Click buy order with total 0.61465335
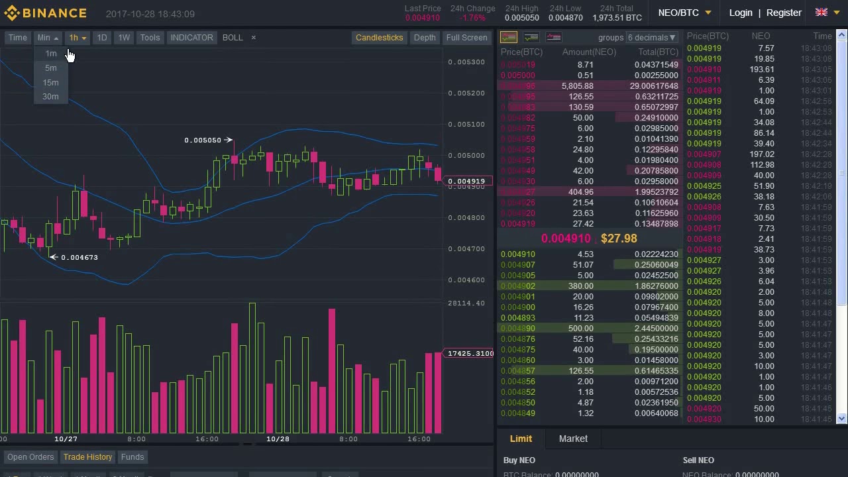 click(x=590, y=371)
